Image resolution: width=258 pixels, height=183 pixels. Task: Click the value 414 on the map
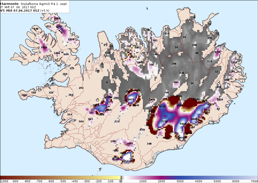(x=167, y=33)
